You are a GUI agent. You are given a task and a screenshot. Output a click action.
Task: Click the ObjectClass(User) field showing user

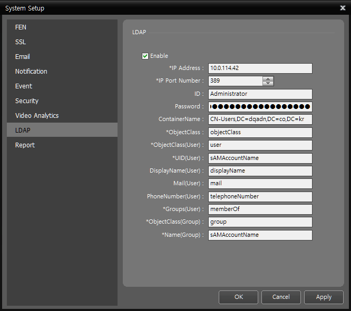coord(260,145)
